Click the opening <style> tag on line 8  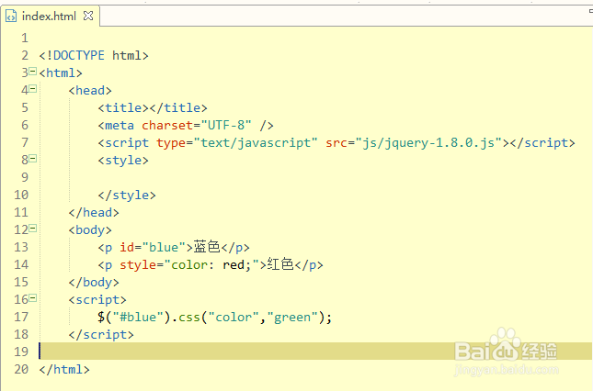[123, 161]
